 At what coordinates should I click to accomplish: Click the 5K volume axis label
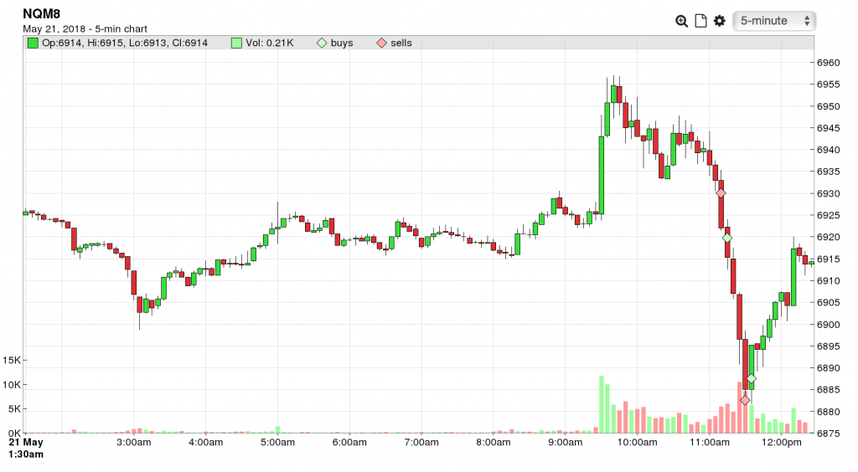14,409
